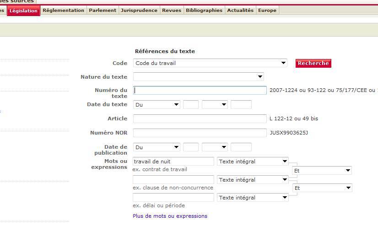Open the Date du texte month dropdown
This screenshot has height=237, width=378.
(x=215, y=105)
